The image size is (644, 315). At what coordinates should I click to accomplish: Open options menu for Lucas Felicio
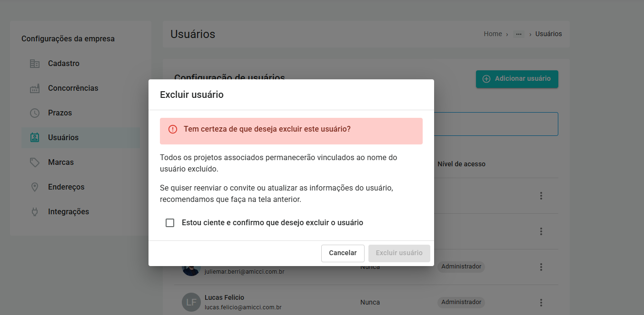541,303
